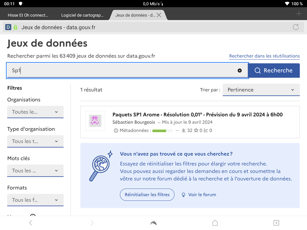The width and height of the screenshot is (307, 230).
Task: Close the Jeux de données tab
Action: [x=159, y=15]
